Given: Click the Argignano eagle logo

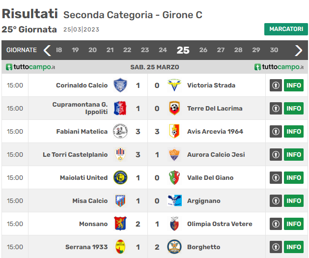Looking at the screenshot, I should (174, 201).
